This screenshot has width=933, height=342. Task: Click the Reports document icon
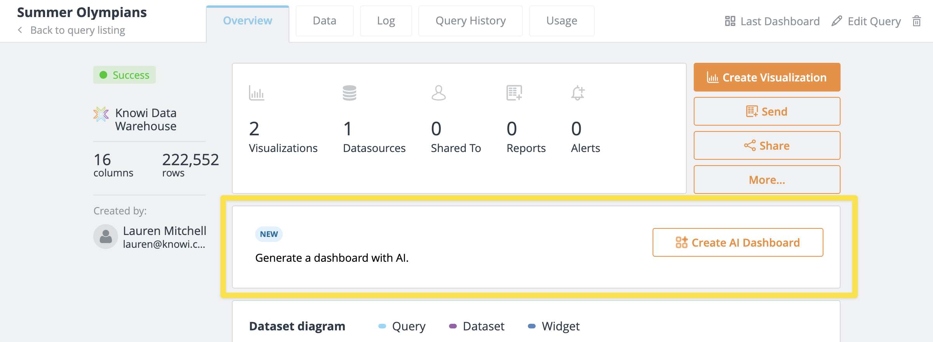(514, 93)
